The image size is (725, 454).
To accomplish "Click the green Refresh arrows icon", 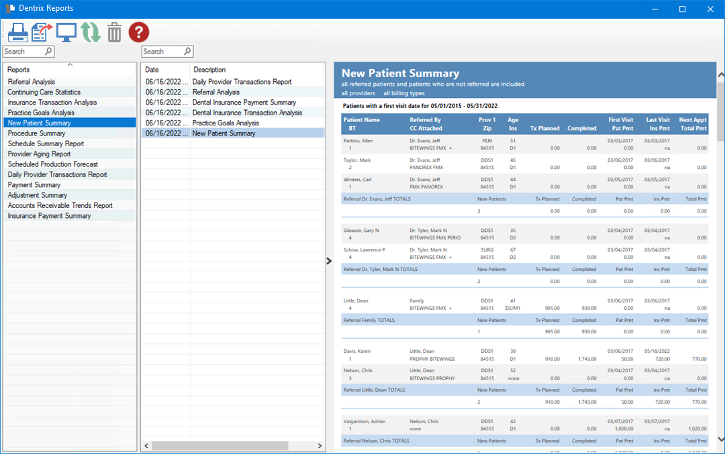I will pyautogui.click(x=91, y=32).
